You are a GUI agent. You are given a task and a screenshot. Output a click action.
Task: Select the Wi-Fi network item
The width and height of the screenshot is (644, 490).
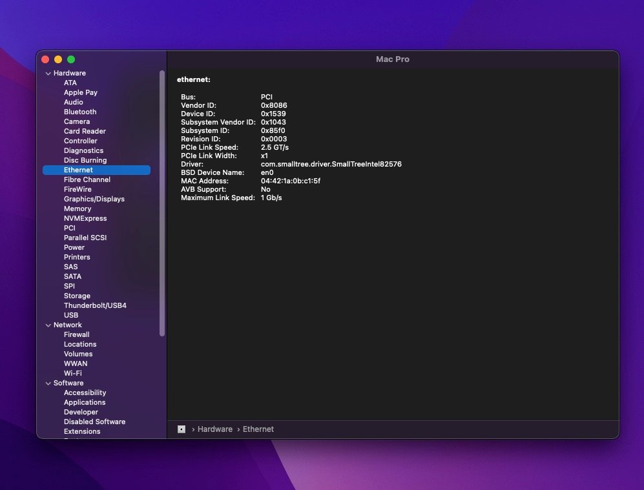click(x=72, y=373)
